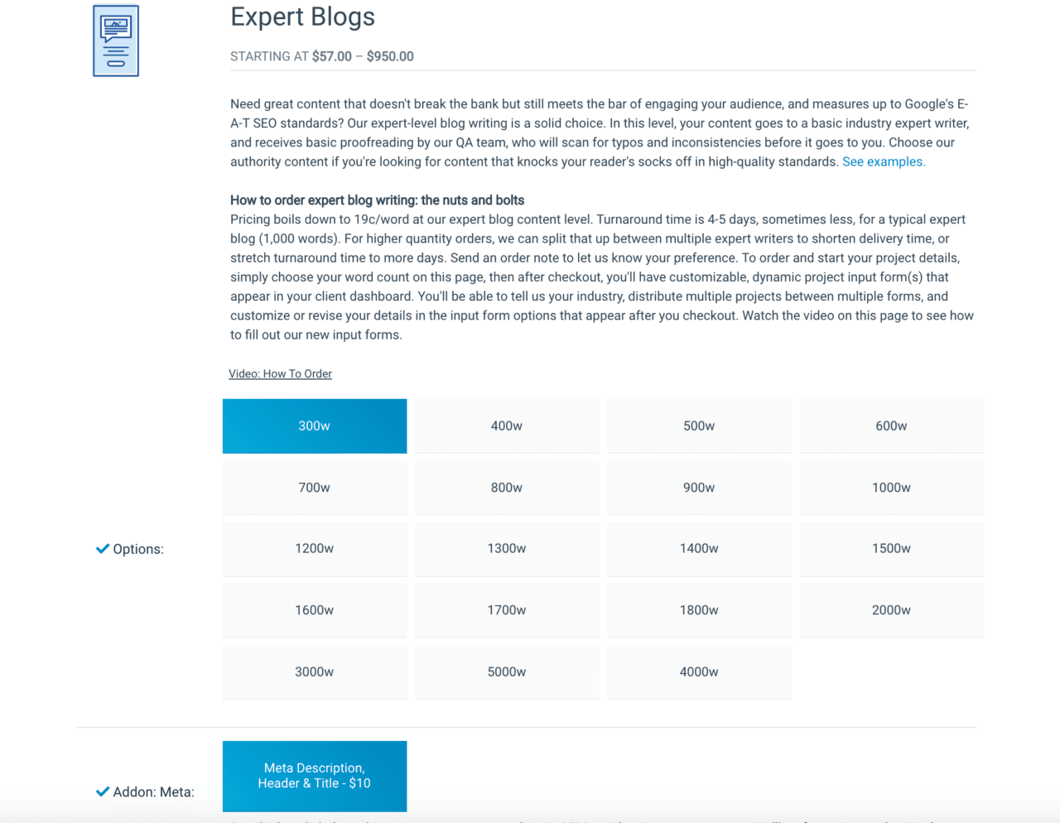
Task: Select the 5000w option
Action: [506, 671]
